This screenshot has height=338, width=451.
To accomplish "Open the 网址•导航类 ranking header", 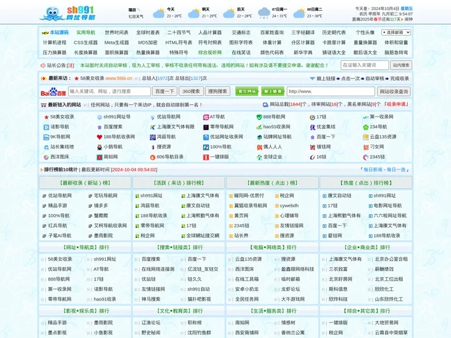I will coord(86,247).
